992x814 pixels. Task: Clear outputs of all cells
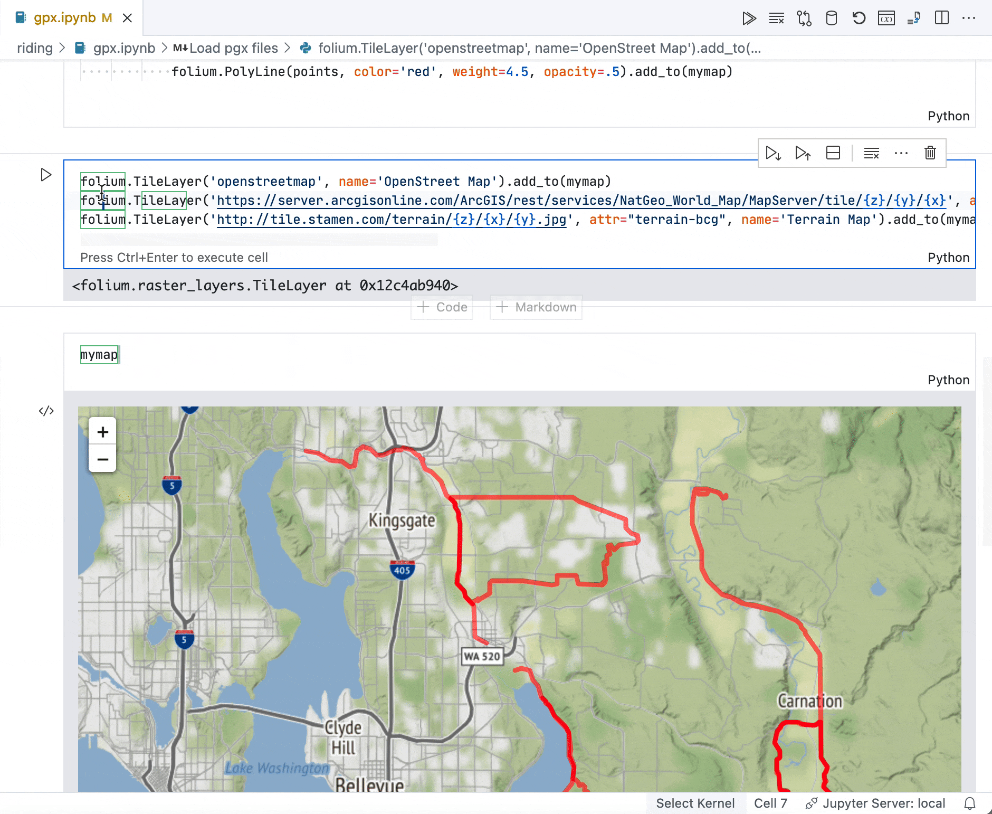776,18
